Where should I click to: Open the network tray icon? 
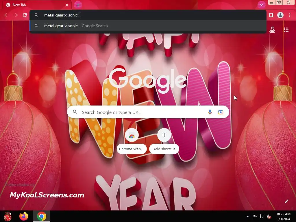click(262, 217)
